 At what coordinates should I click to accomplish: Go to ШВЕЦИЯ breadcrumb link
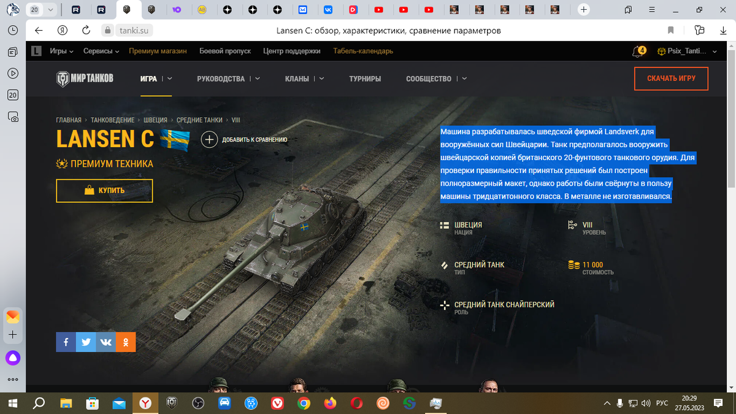[155, 120]
